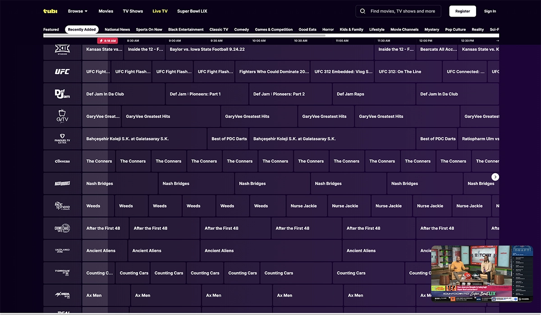Open the Her Sphere channel logo
541x315 pixels.
[x=62, y=206]
